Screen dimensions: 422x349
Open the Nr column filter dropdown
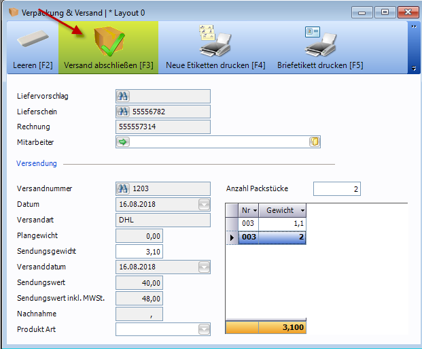coord(254,211)
